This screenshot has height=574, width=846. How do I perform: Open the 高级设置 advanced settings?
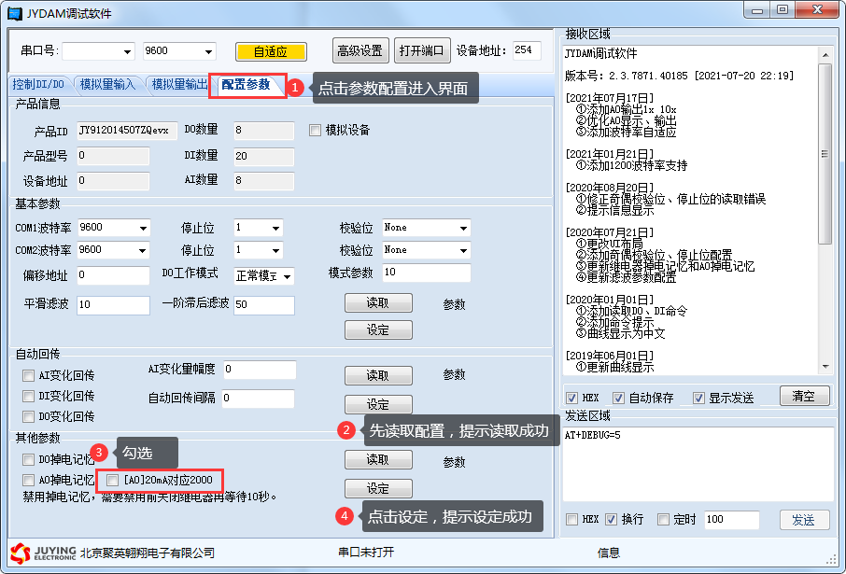pos(360,50)
